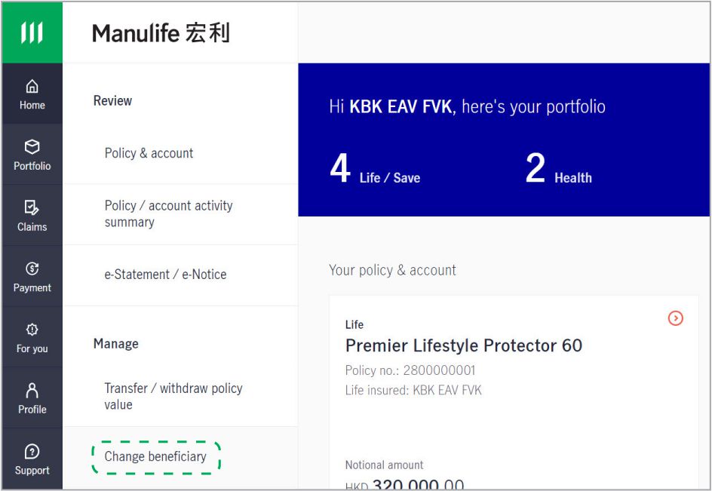Select Change beneficiary option
712x491 pixels.
(x=155, y=456)
